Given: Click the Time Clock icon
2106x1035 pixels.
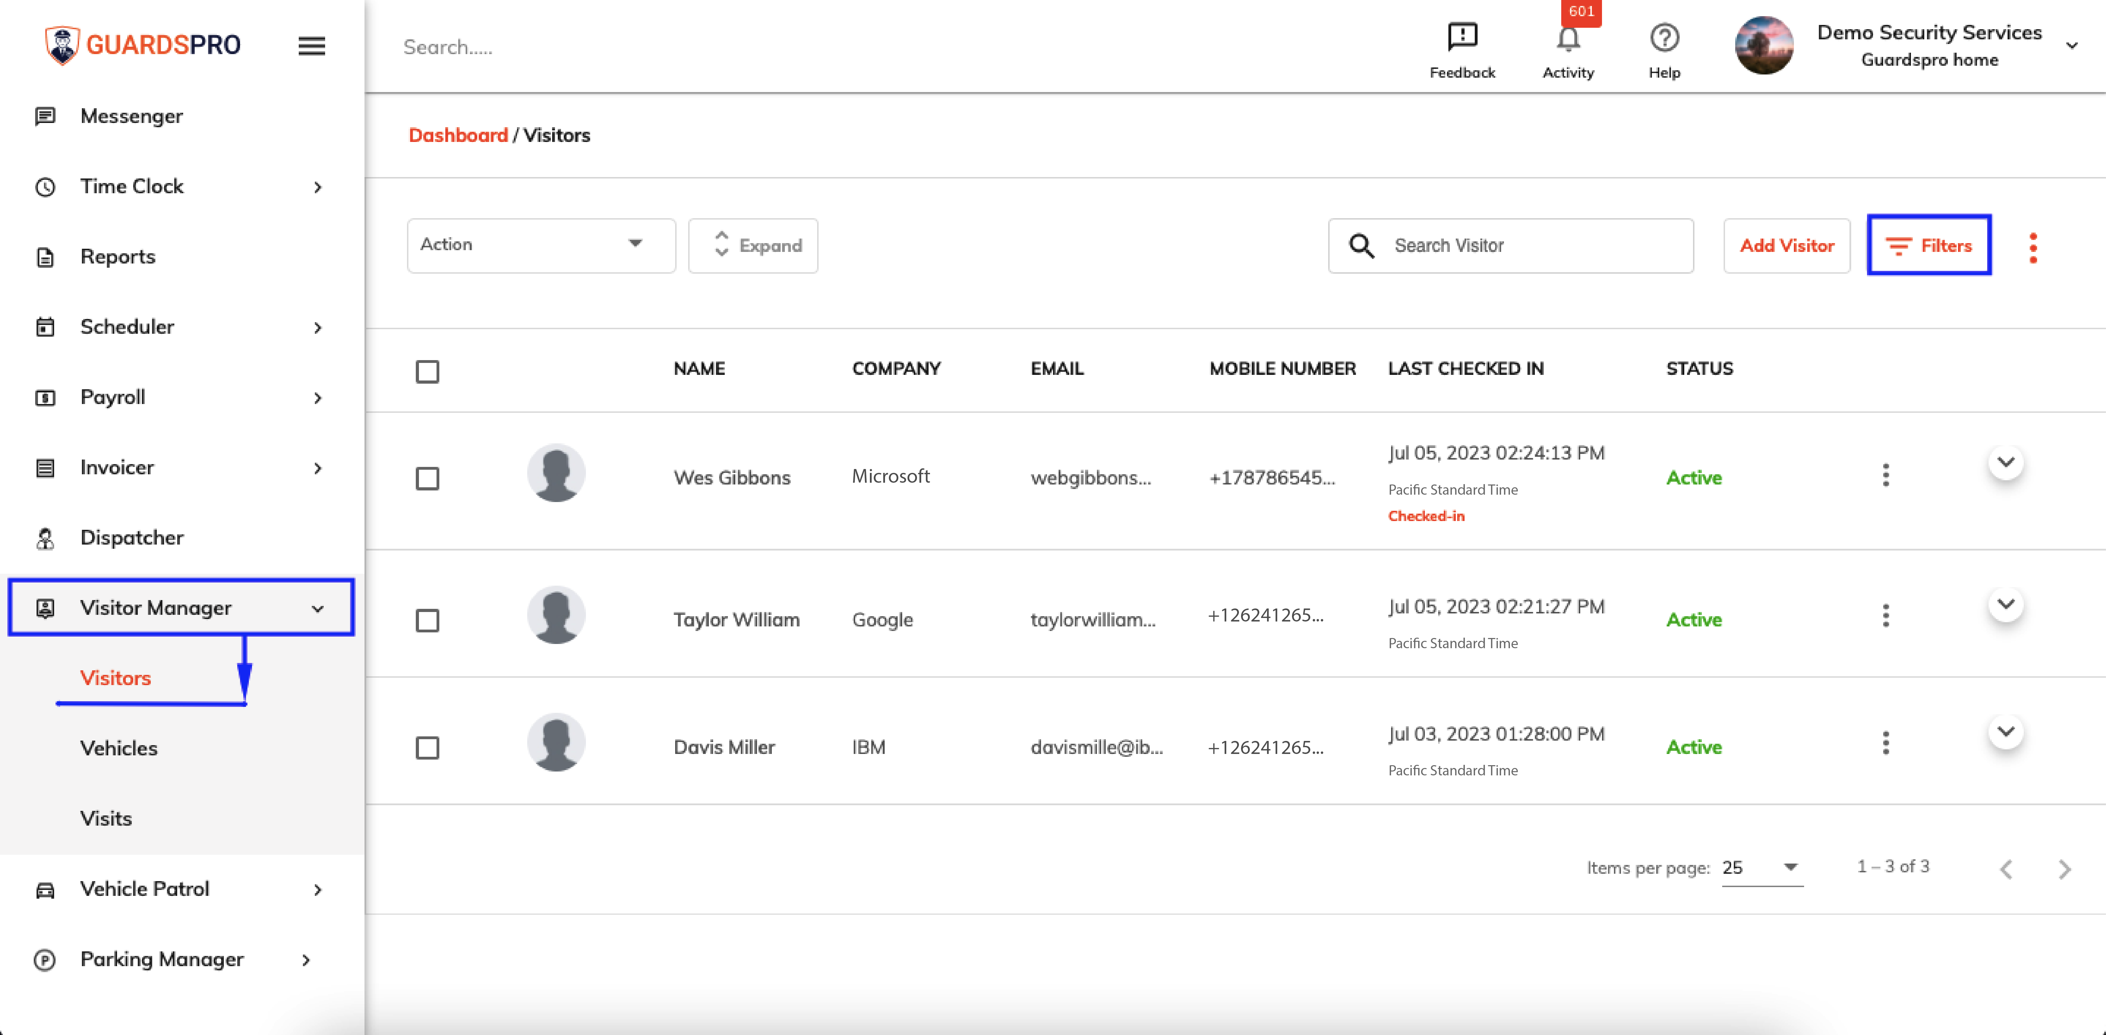Looking at the screenshot, I should [45, 186].
